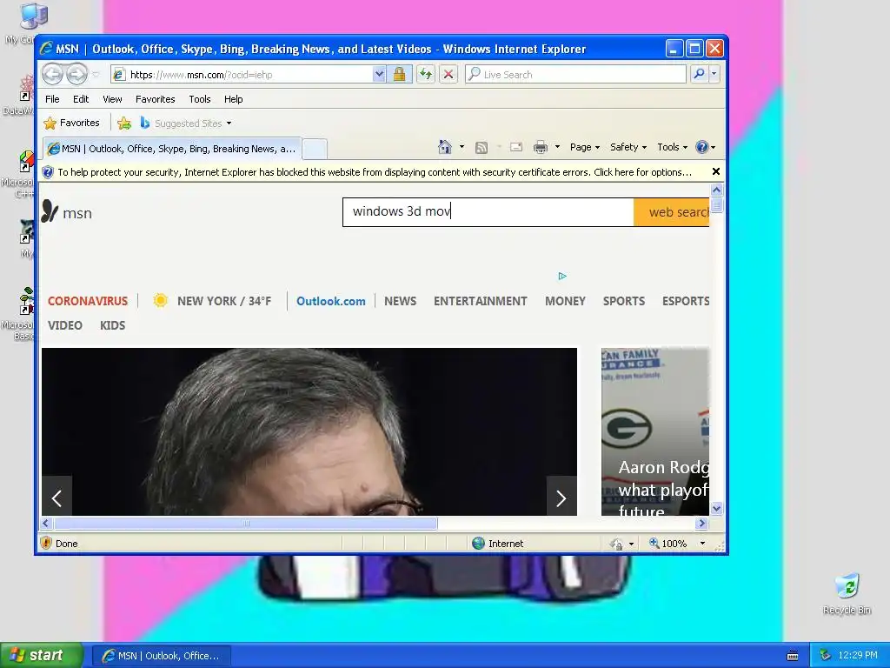The height and width of the screenshot is (668, 890).
Task: Click the security lock icon in address bar
Action: click(x=399, y=75)
